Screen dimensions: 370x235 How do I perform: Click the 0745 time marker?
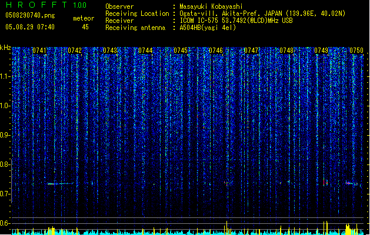181,51
